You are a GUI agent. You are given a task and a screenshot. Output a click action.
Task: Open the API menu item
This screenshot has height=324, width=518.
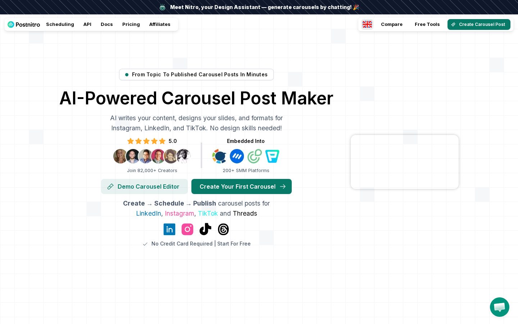87,24
